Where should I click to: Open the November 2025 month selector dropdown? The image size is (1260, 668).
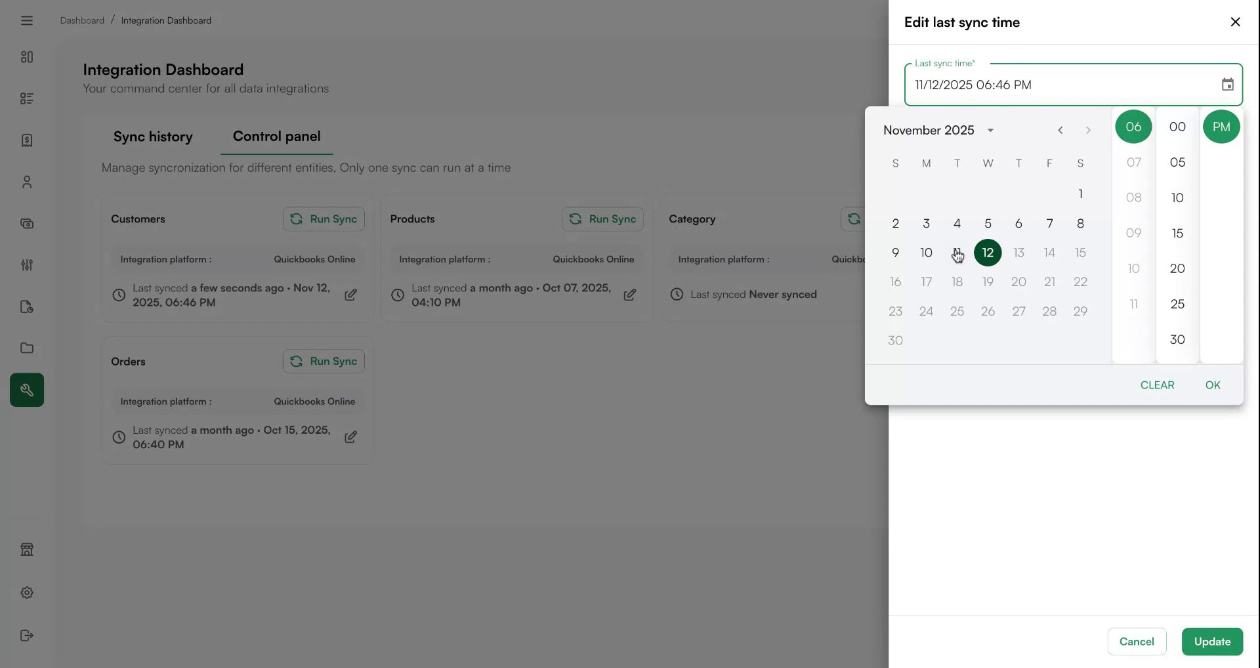point(990,130)
